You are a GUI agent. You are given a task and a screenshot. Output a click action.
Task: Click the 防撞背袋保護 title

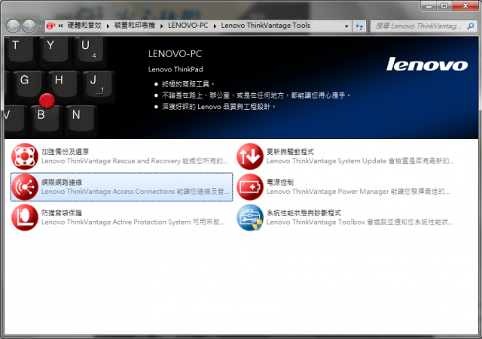click(62, 213)
